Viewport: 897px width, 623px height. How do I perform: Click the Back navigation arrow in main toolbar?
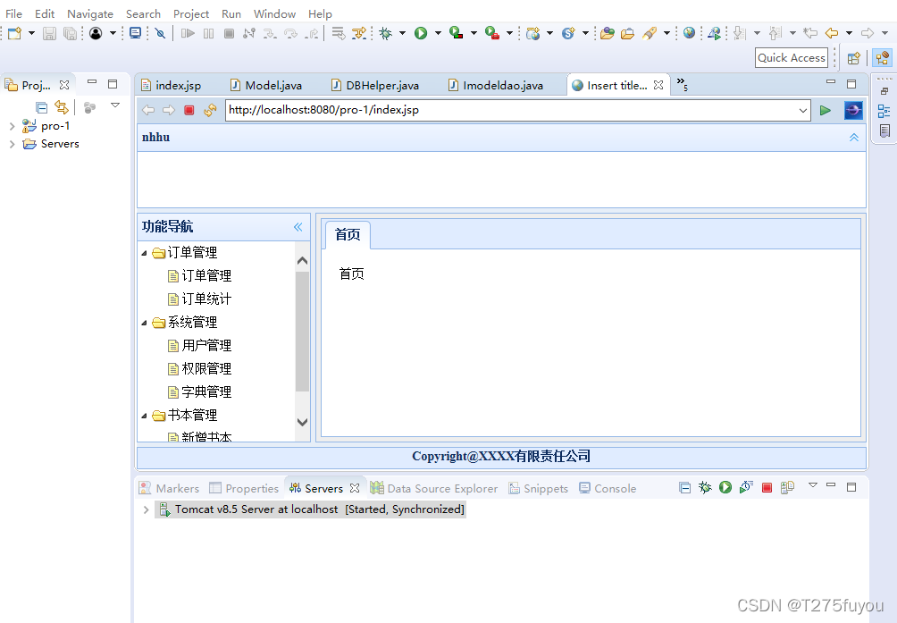[x=832, y=33]
